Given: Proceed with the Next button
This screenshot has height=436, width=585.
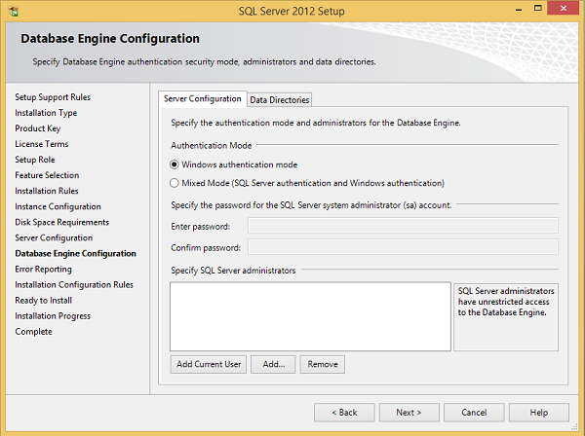Looking at the screenshot, I should click(409, 412).
